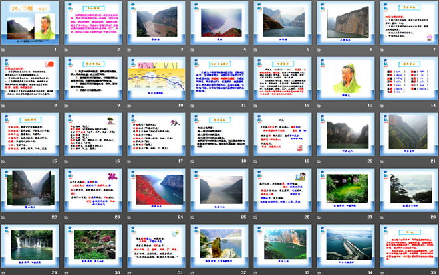Select slide 5 gorge photo thumbnail
The height and width of the screenshot is (275, 439).
pos(283,23)
